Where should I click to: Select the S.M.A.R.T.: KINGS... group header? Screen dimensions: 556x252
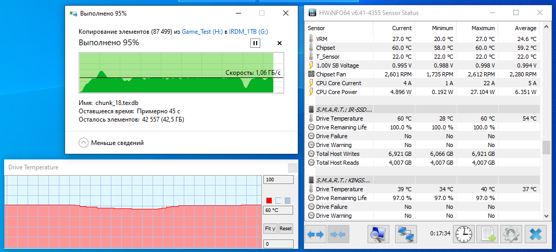click(423, 180)
